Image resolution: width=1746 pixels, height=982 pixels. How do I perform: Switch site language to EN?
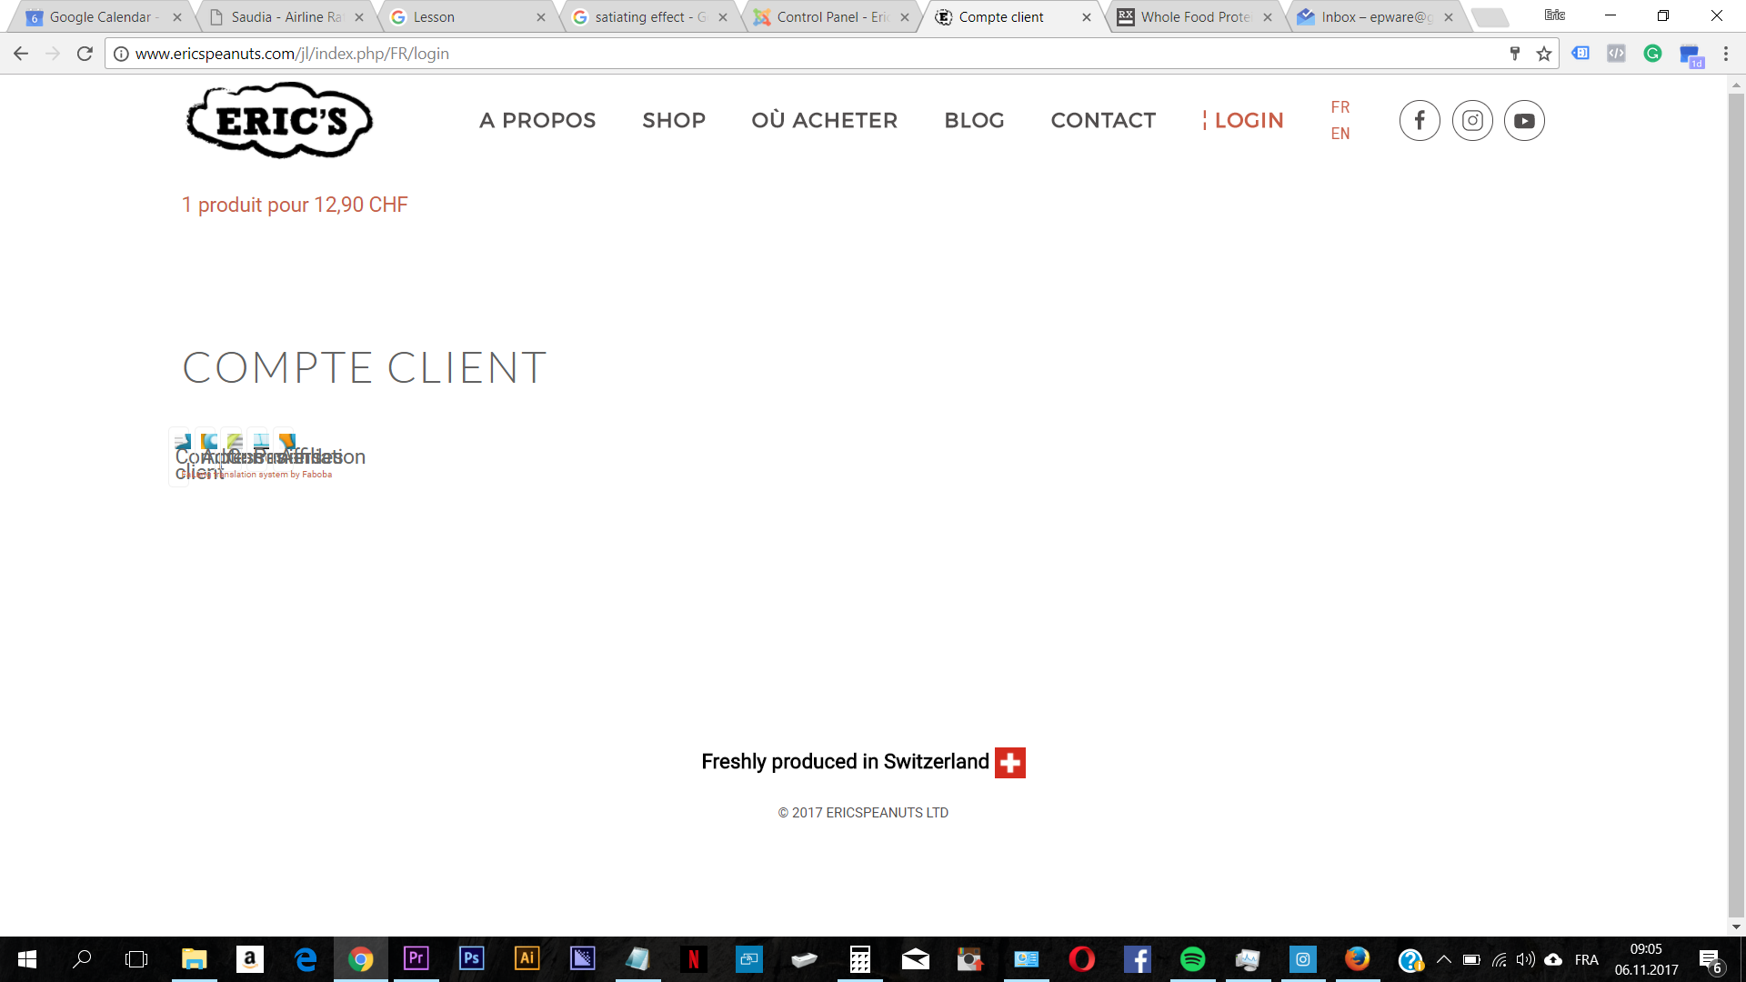click(1340, 134)
